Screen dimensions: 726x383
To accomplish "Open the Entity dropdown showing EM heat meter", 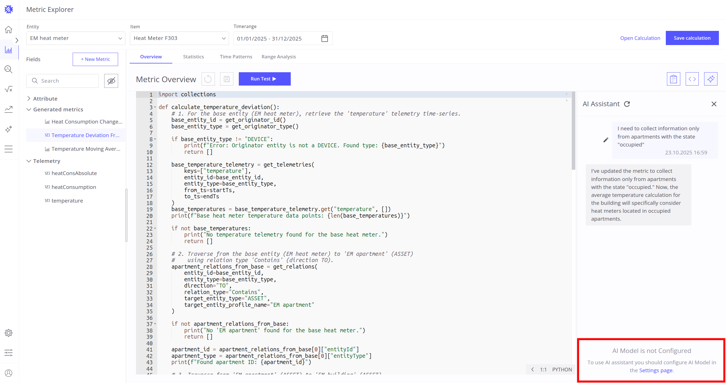I will point(76,38).
